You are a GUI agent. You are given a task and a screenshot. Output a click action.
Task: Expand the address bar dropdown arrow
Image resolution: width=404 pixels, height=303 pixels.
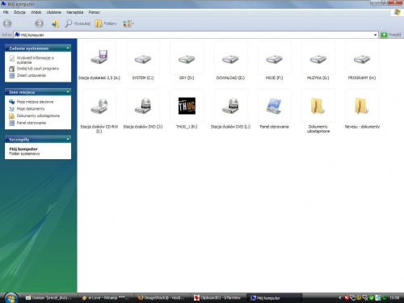(375, 35)
